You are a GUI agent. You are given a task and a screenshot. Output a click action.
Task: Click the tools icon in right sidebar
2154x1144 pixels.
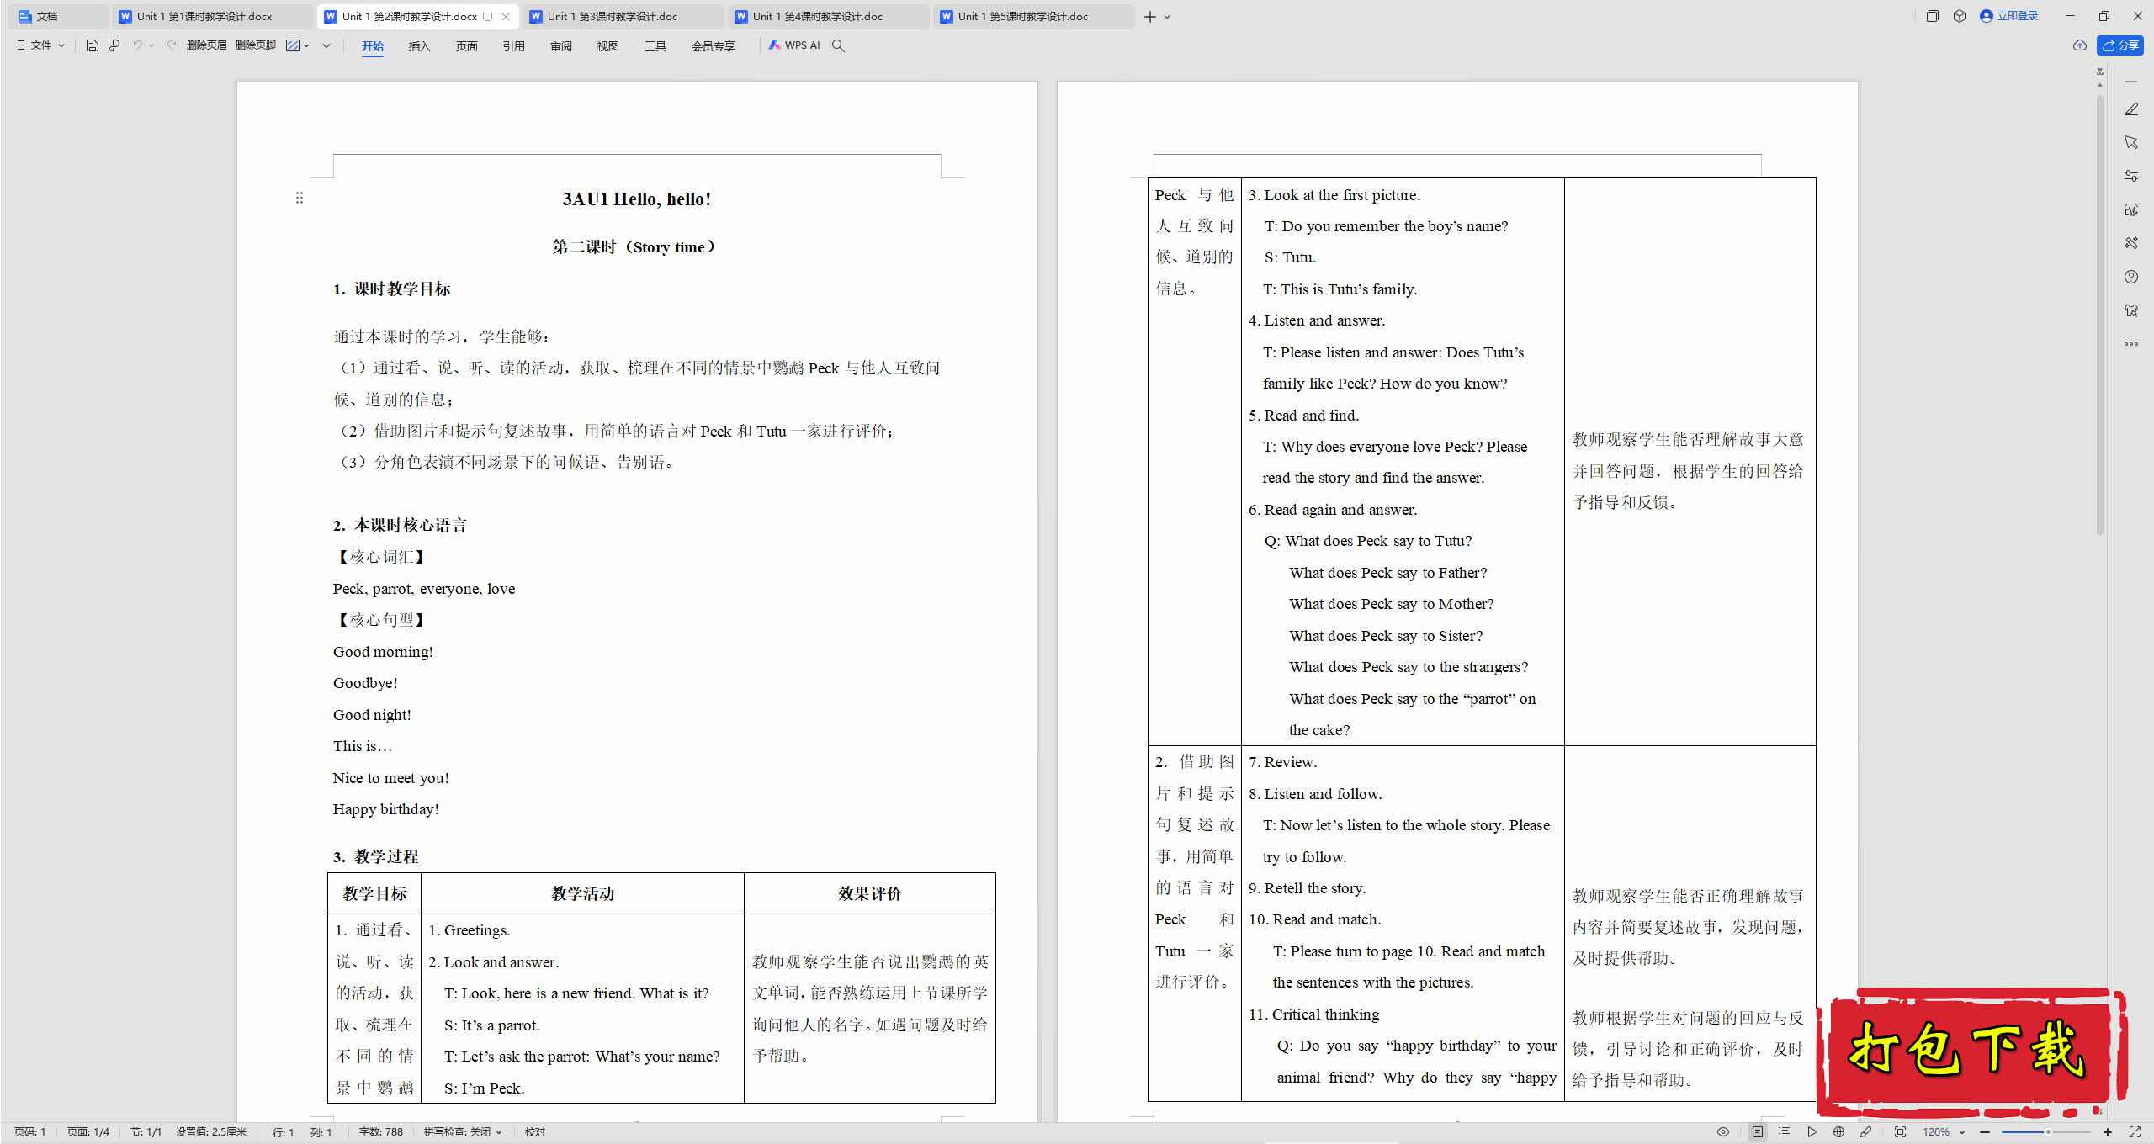pyautogui.click(x=2130, y=243)
